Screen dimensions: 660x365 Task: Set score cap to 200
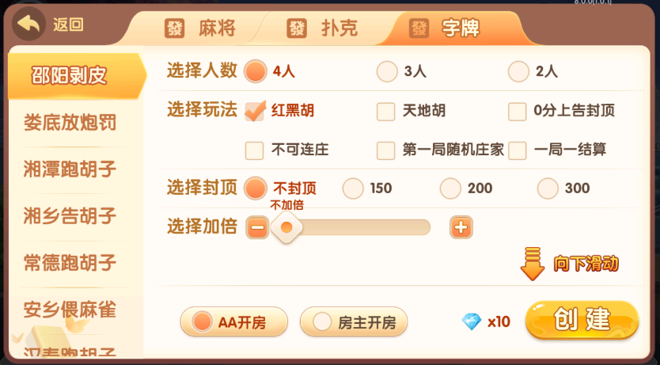click(x=450, y=188)
